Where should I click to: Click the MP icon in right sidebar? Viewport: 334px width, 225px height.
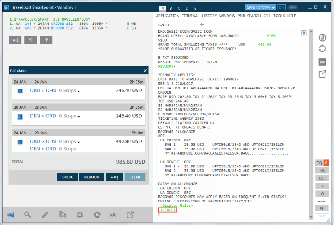pyautogui.click(x=322, y=62)
